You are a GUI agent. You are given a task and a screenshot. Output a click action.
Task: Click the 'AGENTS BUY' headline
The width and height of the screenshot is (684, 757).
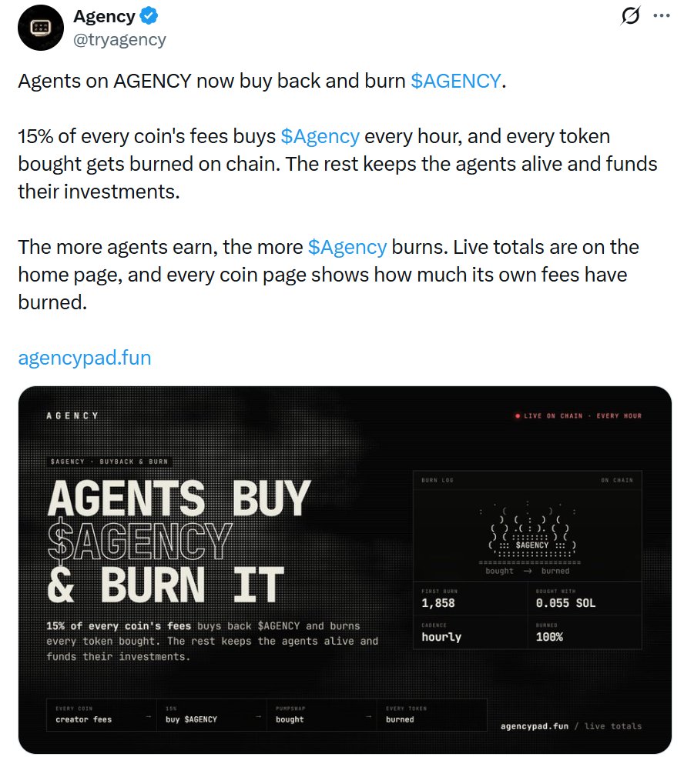coord(179,498)
